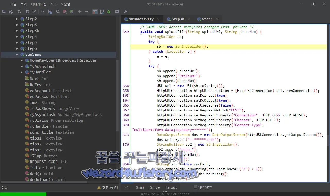Expand the MyAsyncTask tree node

click(x=22, y=66)
